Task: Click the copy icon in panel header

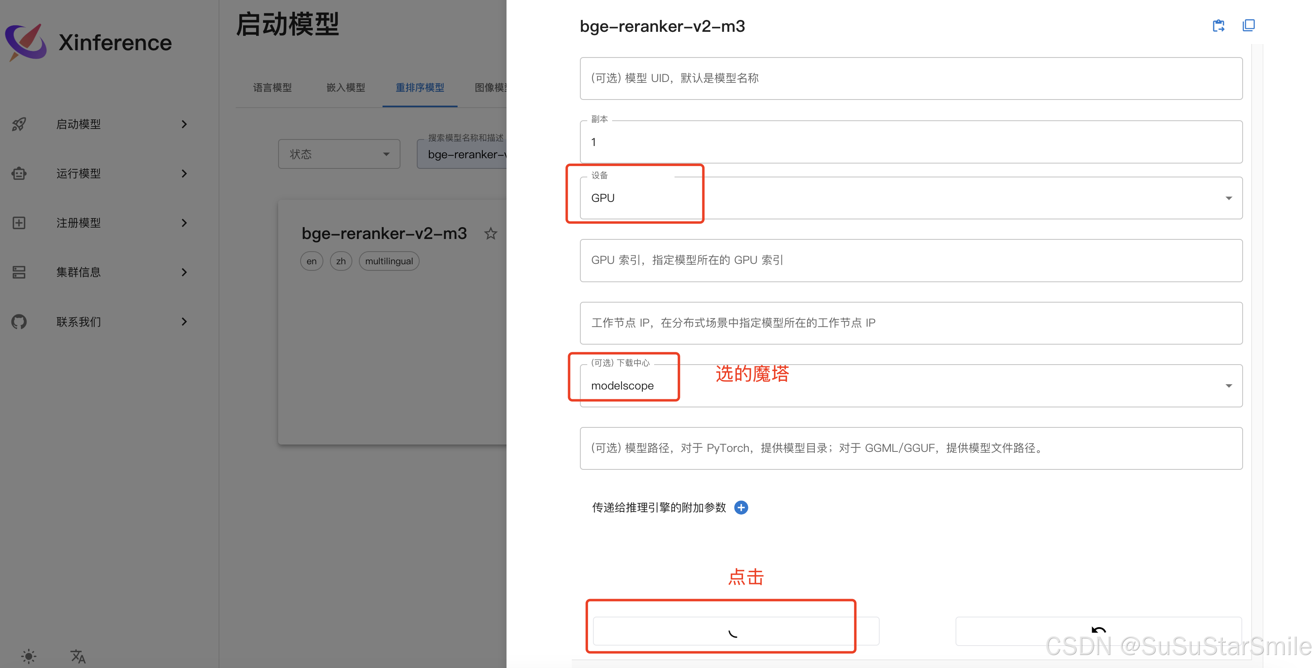Action: pos(1249,25)
